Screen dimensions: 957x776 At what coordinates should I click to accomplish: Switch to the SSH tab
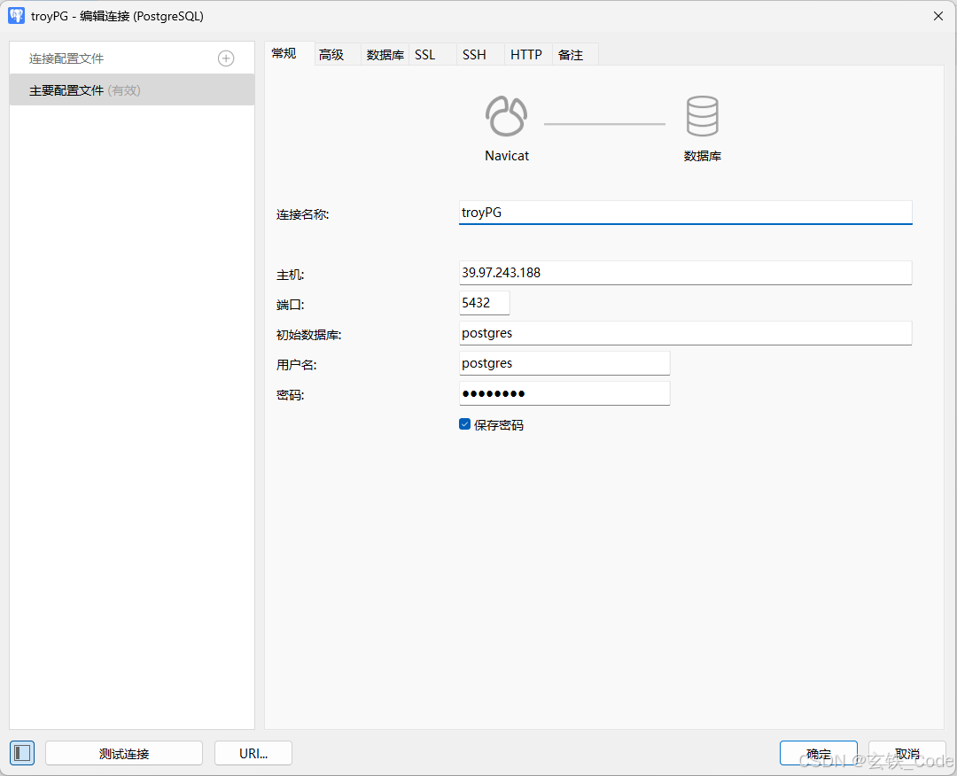click(480, 54)
